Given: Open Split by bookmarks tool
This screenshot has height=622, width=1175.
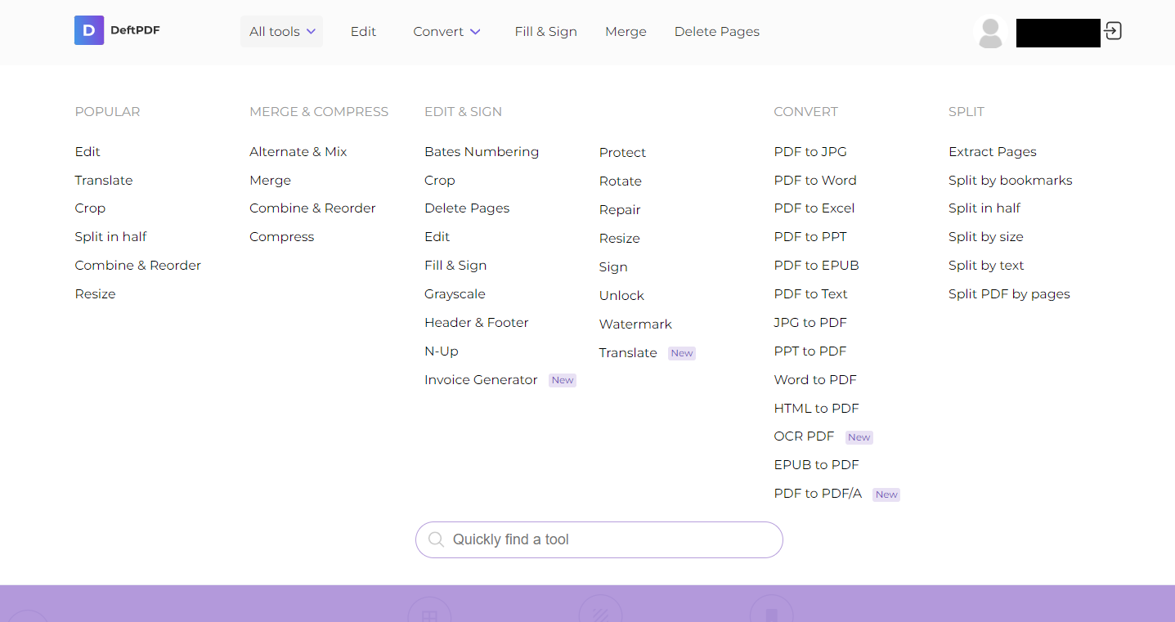Looking at the screenshot, I should point(1011,180).
